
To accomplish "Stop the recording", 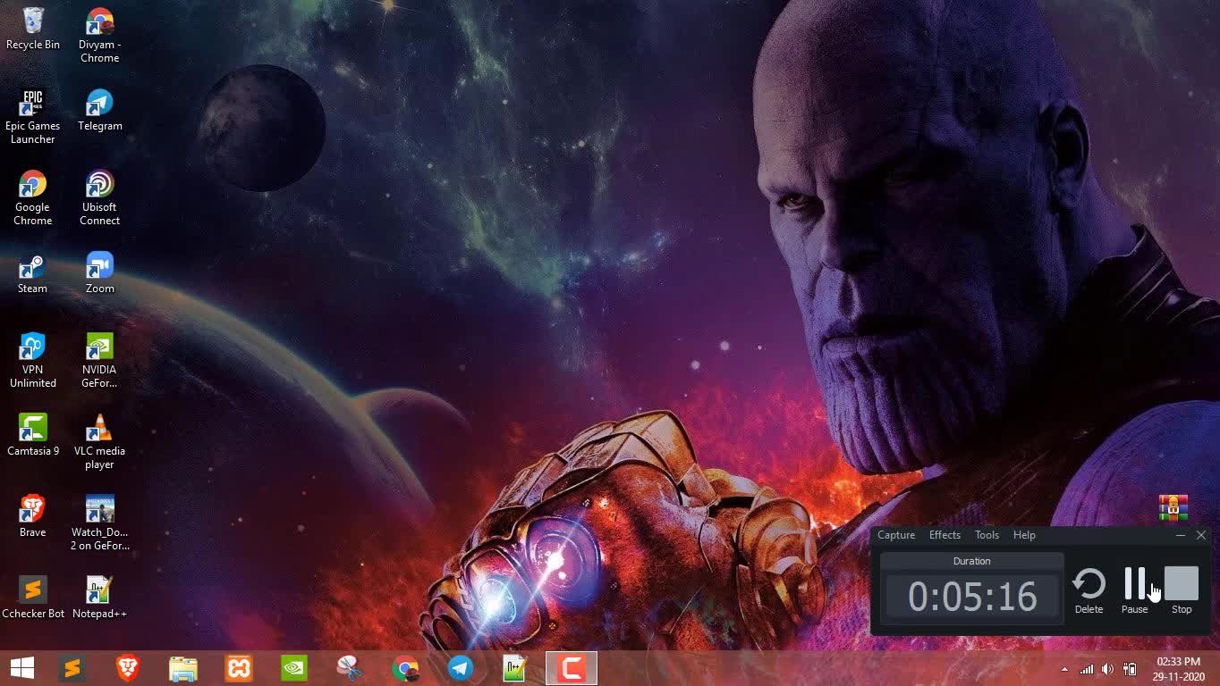I will point(1182,591).
